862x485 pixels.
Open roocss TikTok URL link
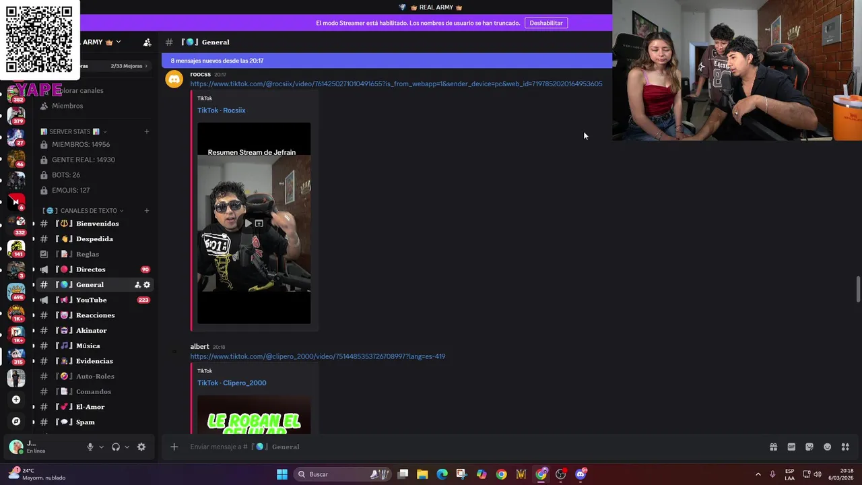tap(396, 84)
